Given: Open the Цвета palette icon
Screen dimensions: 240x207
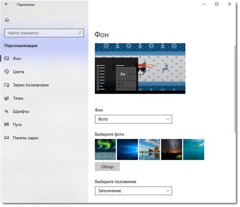Looking at the screenshot, I should click(x=7, y=72).
